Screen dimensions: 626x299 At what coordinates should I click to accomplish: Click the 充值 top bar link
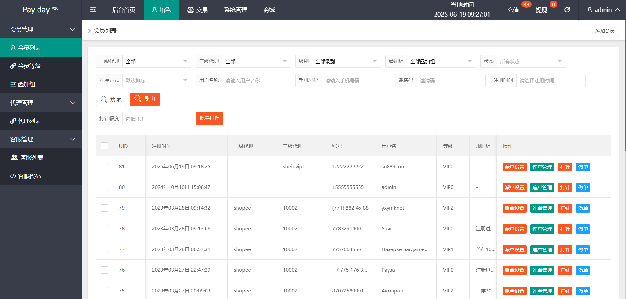[x=513, y=10]
